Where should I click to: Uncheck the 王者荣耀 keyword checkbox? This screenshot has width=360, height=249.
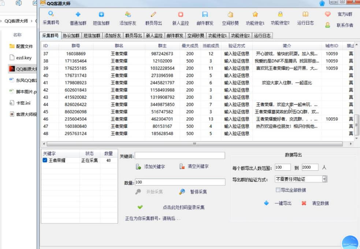click(x=45, y=160)
